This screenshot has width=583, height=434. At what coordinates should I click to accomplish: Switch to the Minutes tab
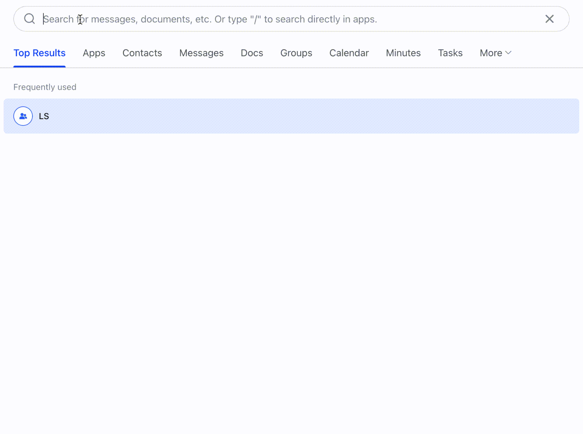coord(403,53)
